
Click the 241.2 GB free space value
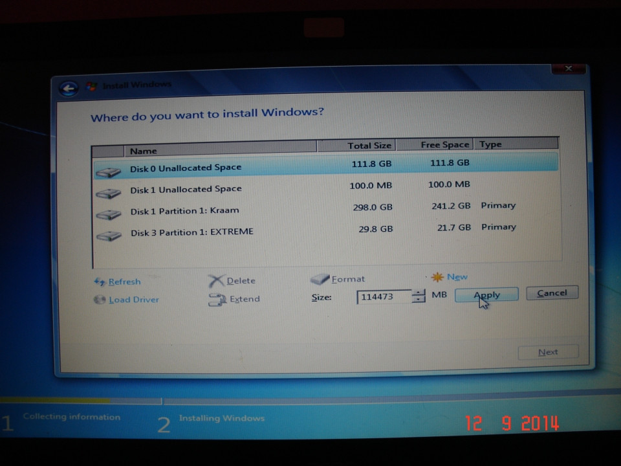tap(451, 206)
